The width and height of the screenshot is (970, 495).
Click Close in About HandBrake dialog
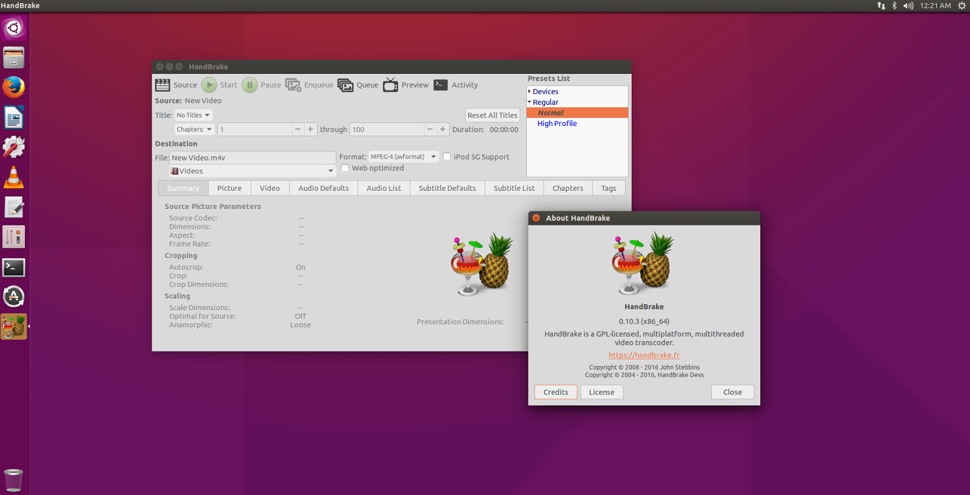pyautogui.click(x=732, y=392)
